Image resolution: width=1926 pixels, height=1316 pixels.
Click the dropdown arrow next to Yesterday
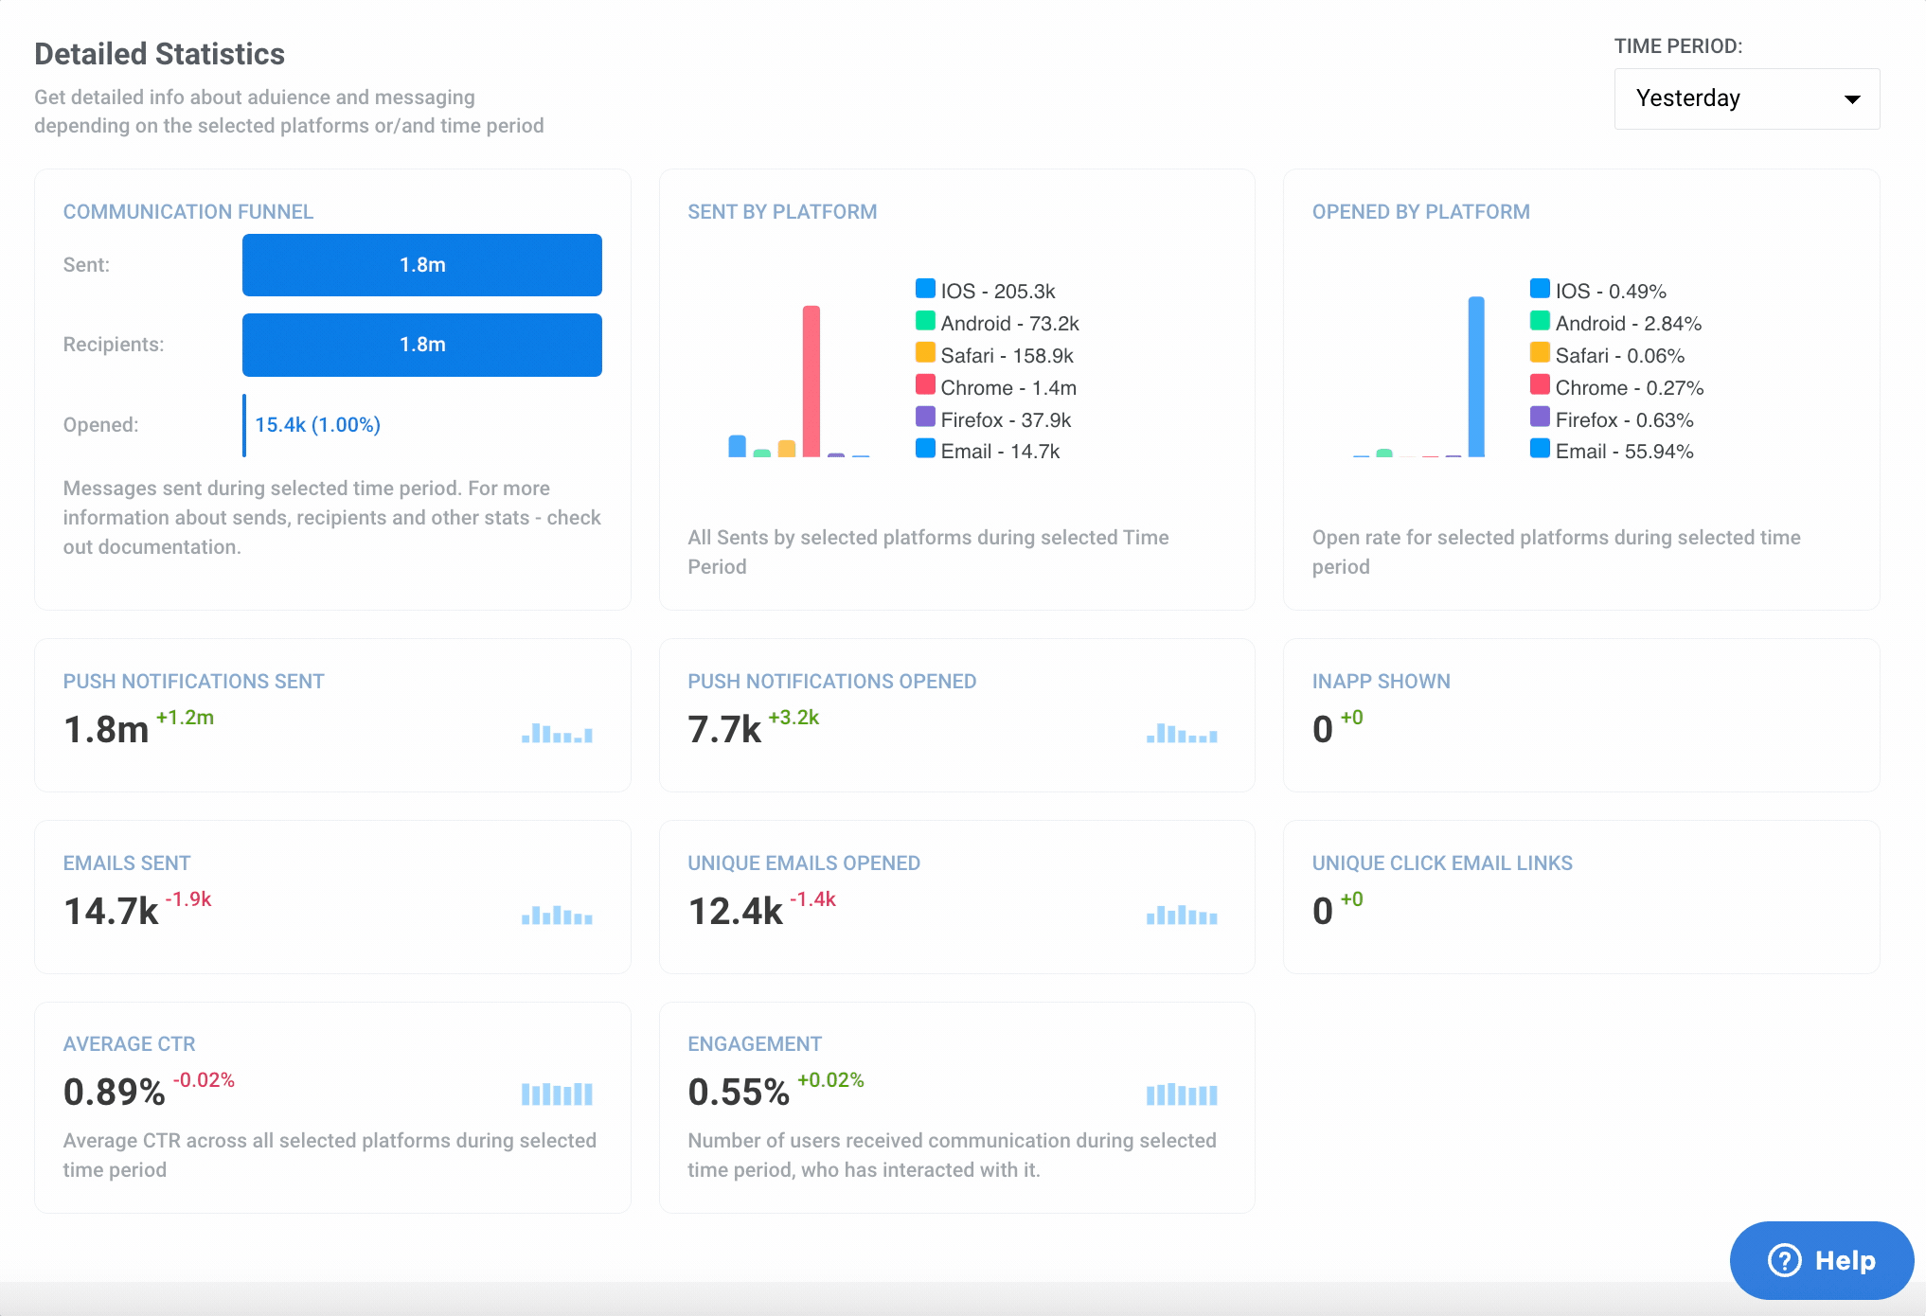coord(1851,99)
